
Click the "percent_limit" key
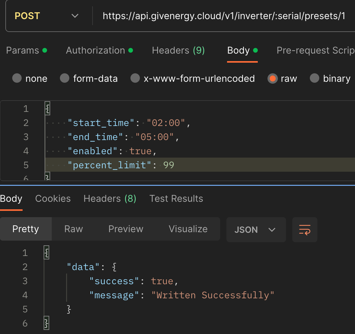point(109,165)
